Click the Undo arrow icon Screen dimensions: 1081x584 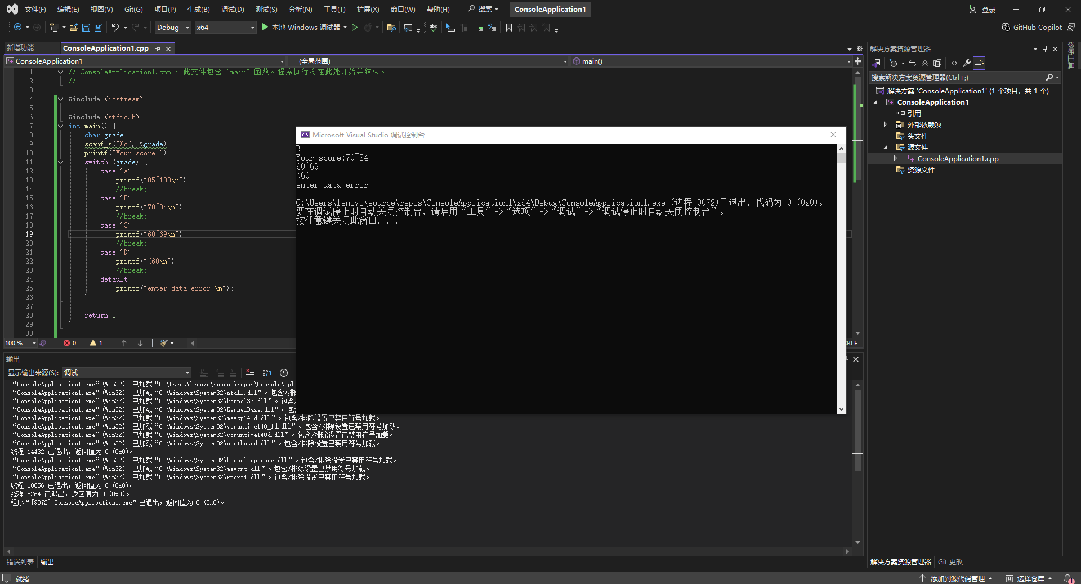pyautogui.click(x=115, y=27)
